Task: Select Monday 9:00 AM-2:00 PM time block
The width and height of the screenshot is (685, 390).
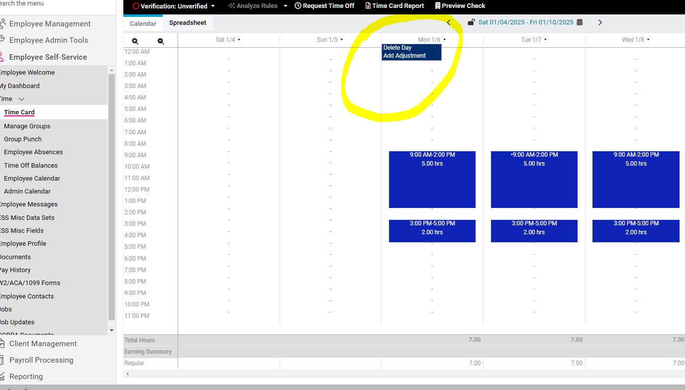Action: [x=432, y=180]
